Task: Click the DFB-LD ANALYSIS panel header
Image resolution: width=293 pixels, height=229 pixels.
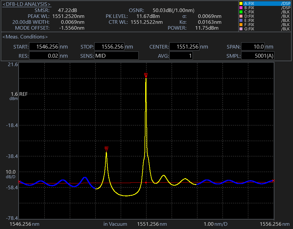Action: [x=26, y=4]
